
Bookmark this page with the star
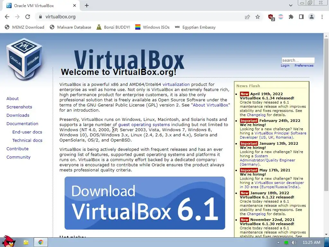pos(258,17)
